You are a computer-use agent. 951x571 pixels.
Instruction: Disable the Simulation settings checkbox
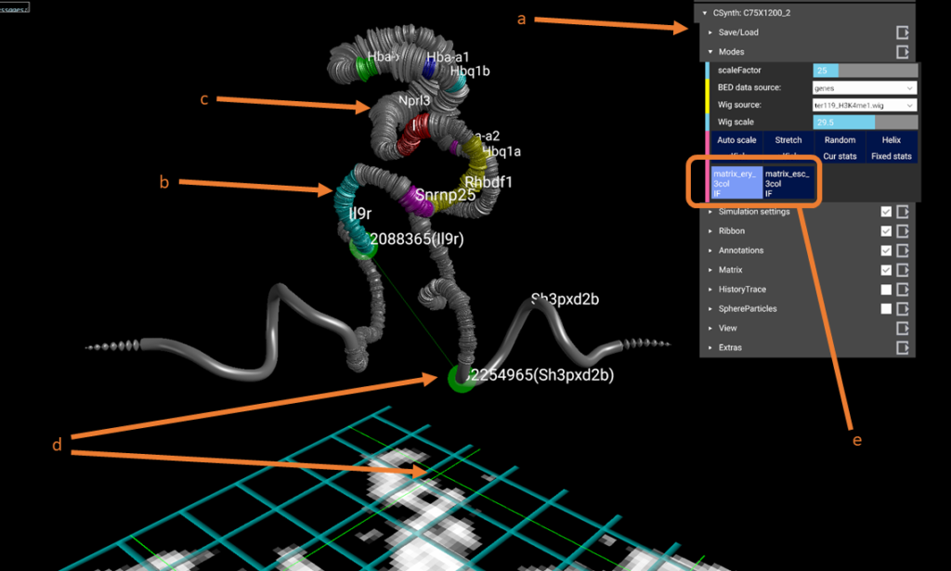coord(886,212)
